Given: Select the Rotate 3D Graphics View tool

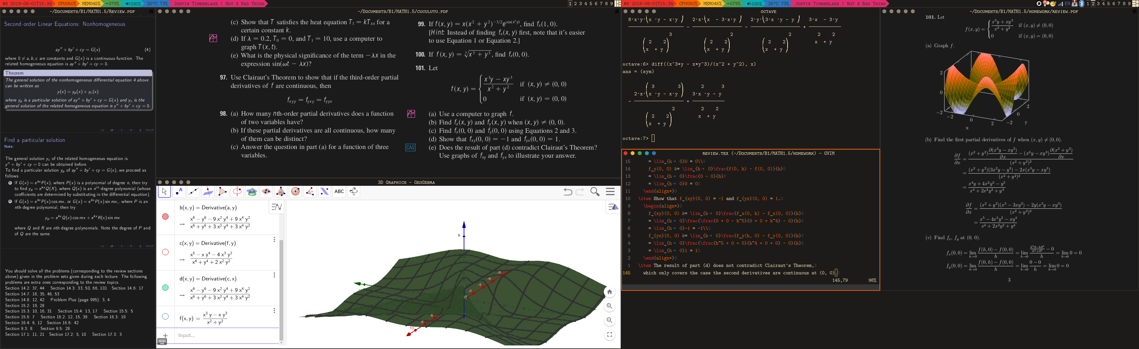Looking at the screenshot, I should (x=354, y=192).
